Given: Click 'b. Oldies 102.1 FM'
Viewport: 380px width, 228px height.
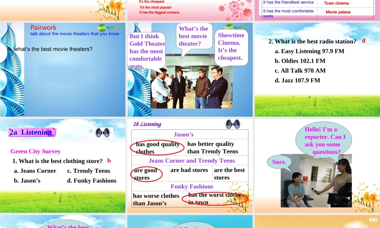Looking at the screenshot, I should pos(300,61).
